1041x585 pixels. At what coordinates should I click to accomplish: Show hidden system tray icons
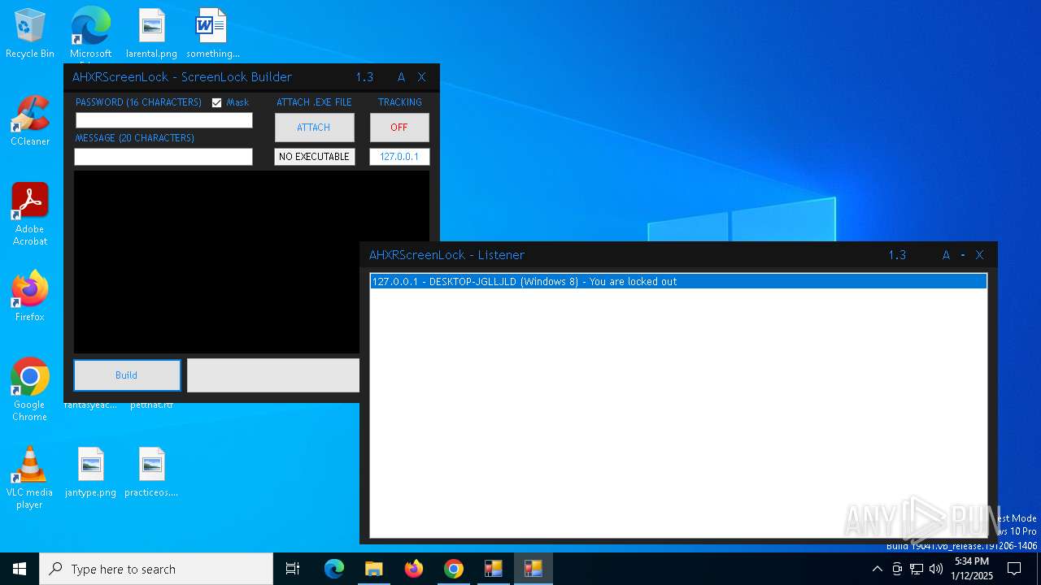point(877,569)
